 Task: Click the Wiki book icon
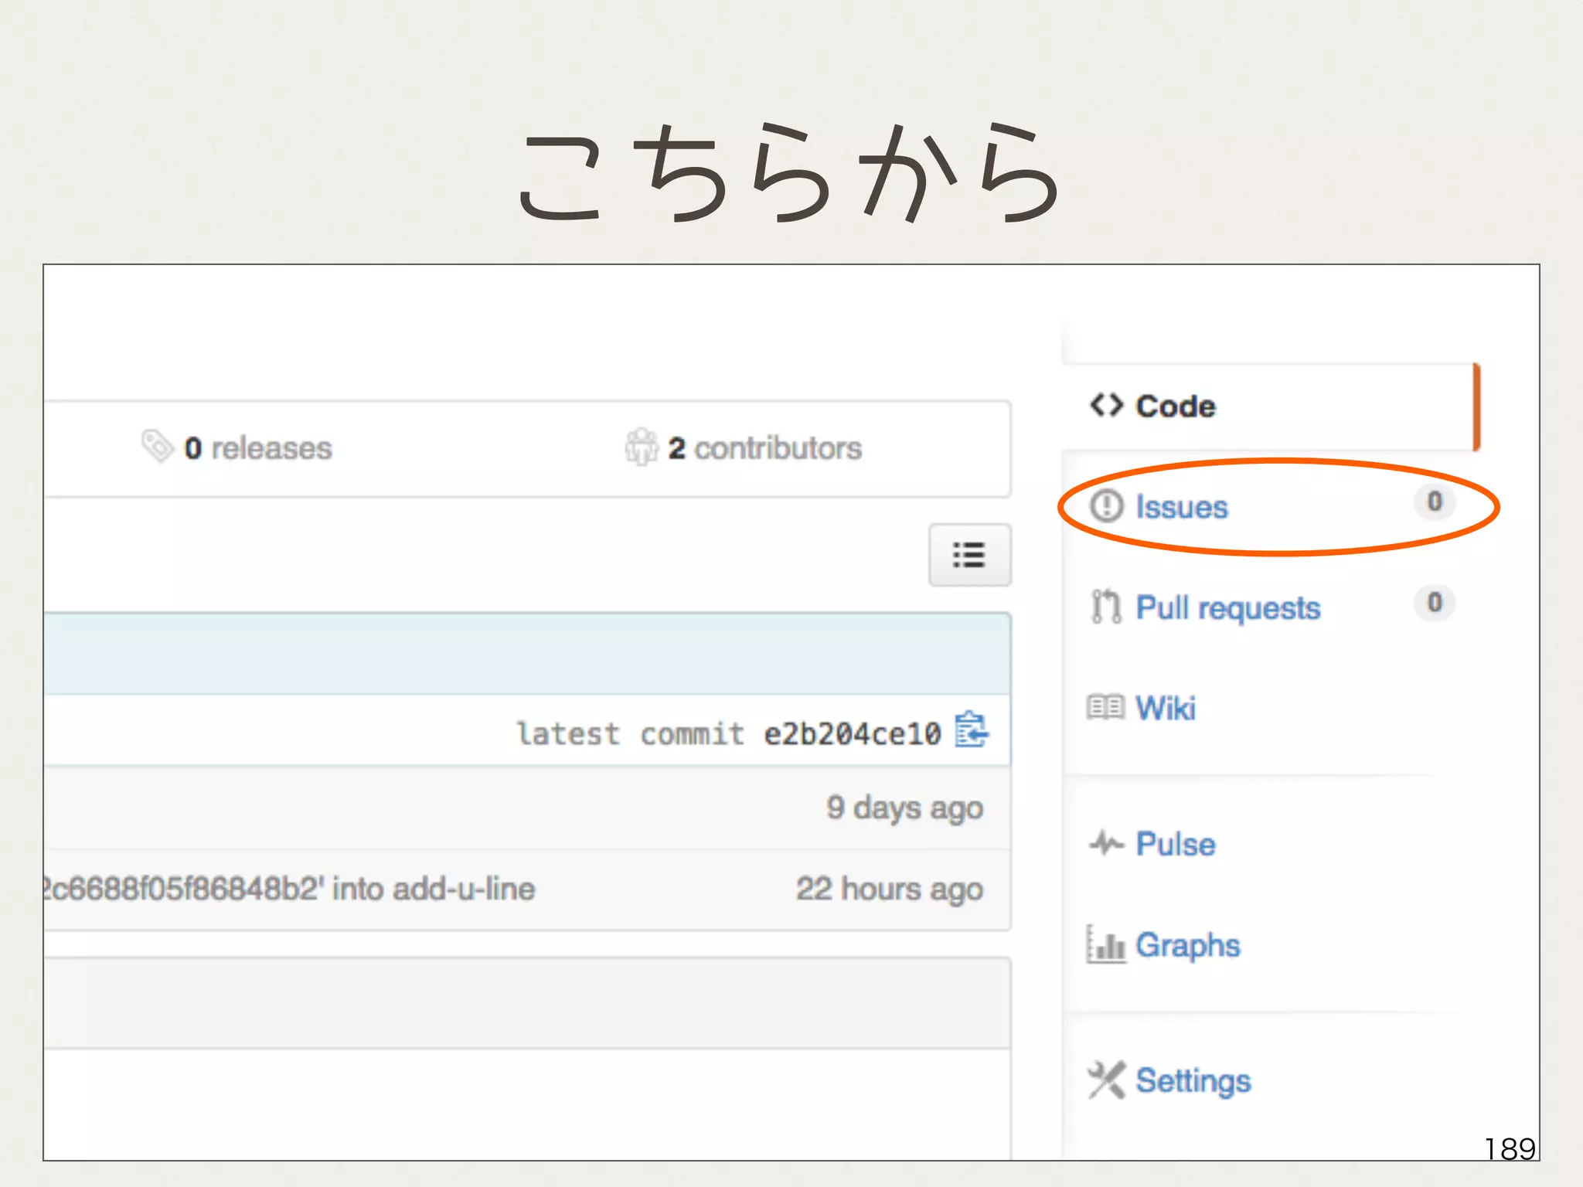pos(1105,707)
